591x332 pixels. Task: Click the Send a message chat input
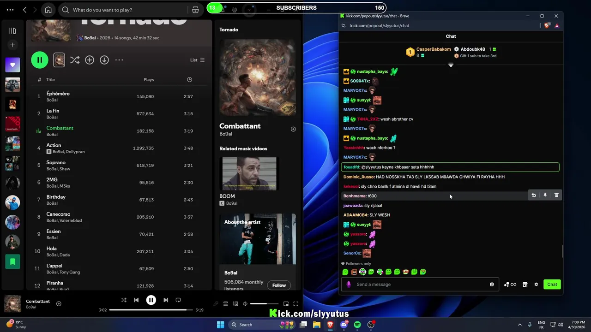(x=419, y=285)
